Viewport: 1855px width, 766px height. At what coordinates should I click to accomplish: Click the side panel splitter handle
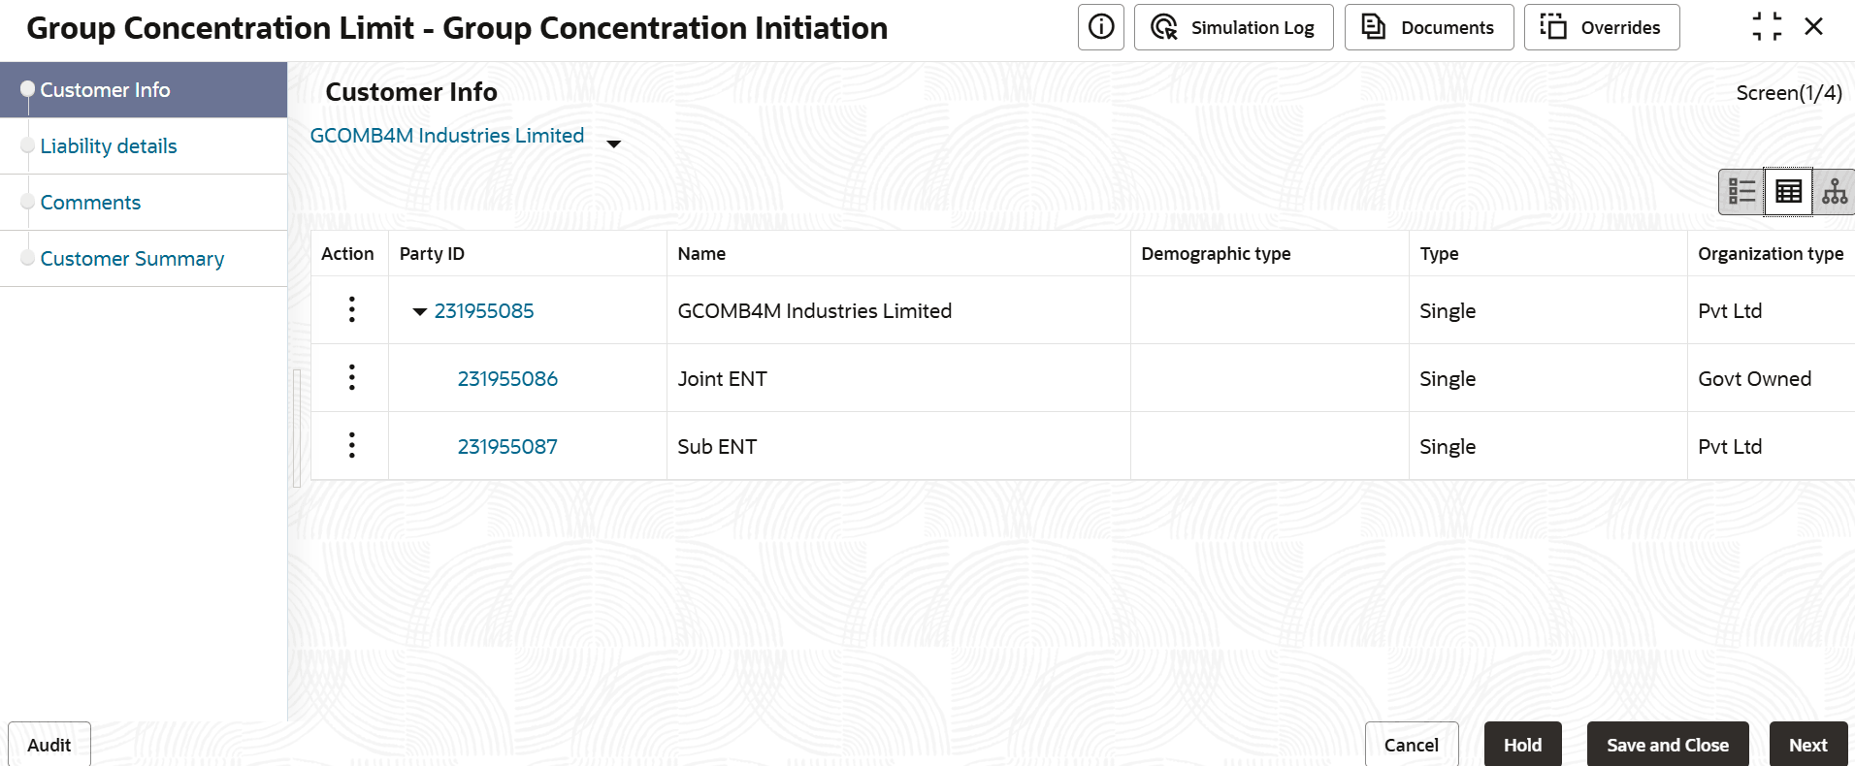click(x=297, y=427)
